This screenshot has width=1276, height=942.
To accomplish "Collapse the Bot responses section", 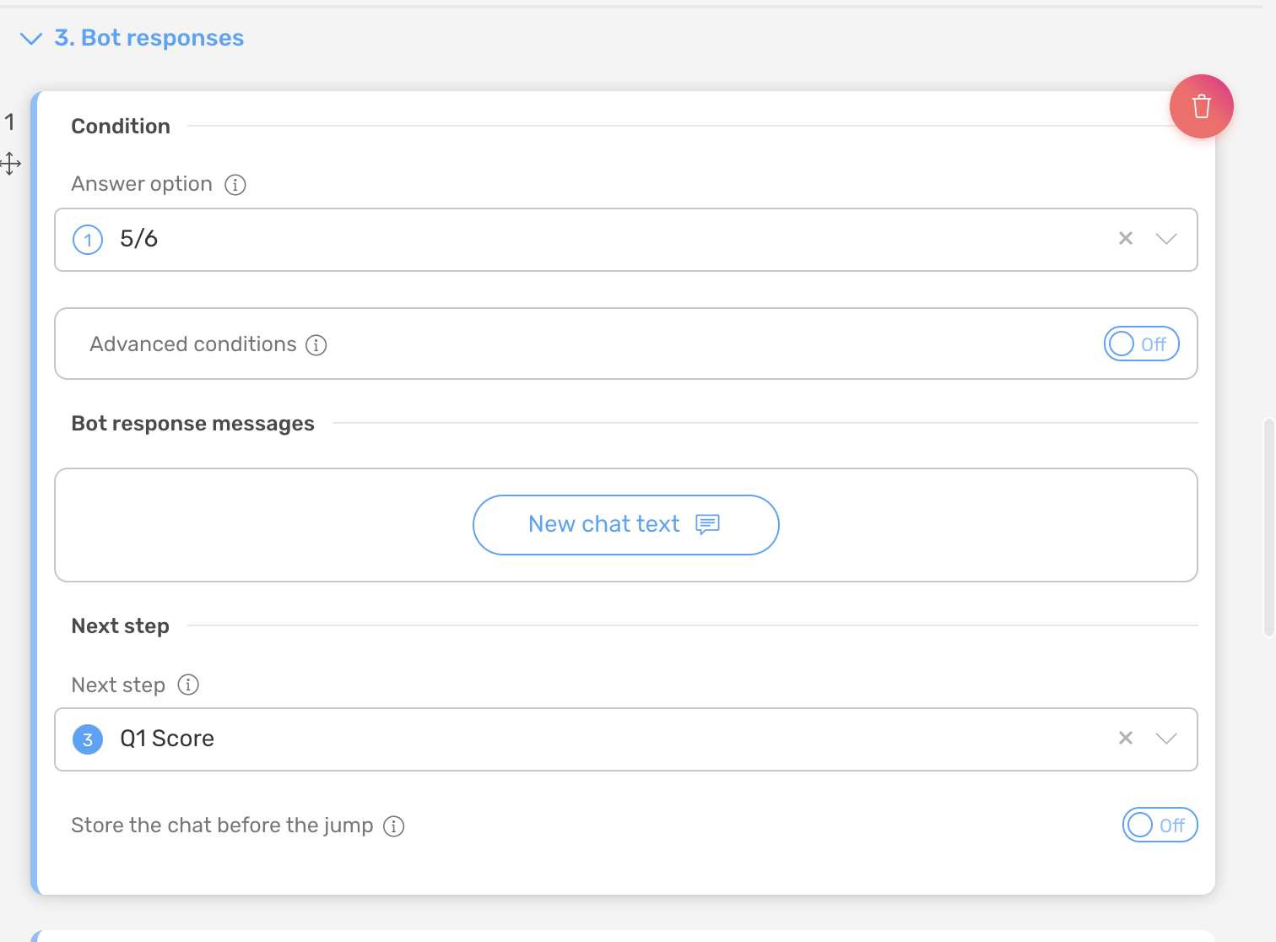I will (x=31, y=38).
